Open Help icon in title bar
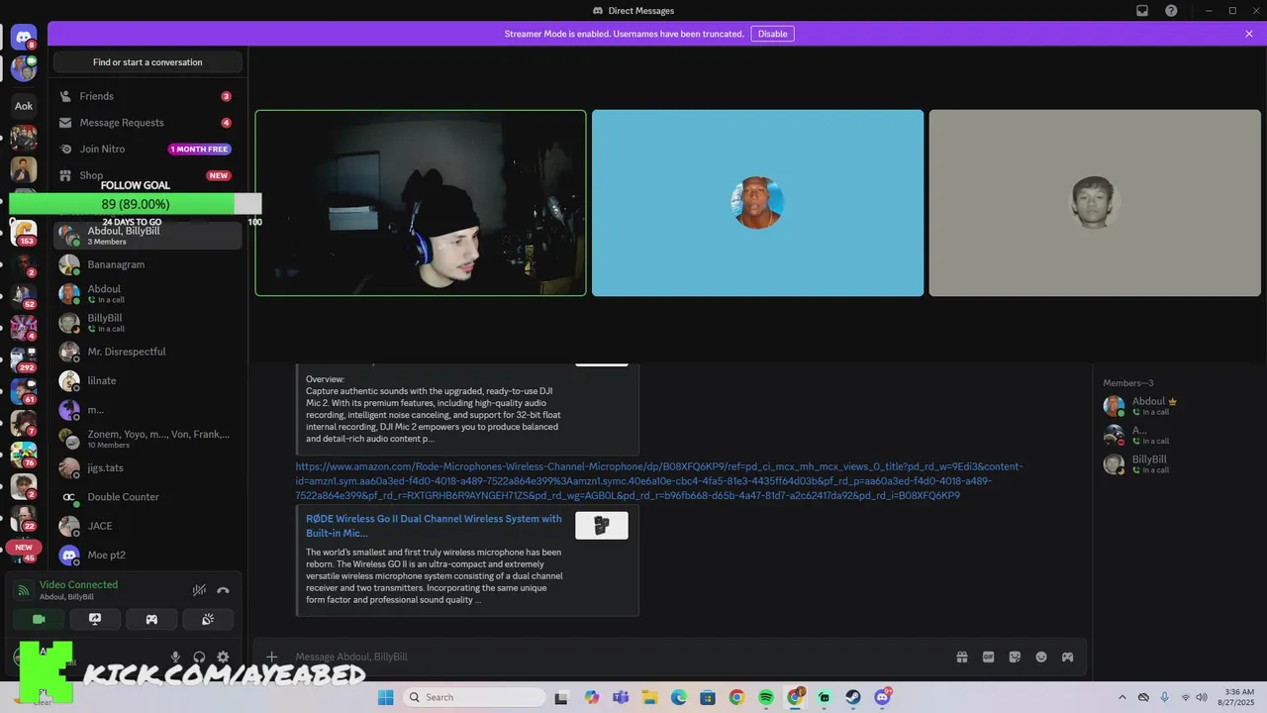The image size is (1267, 713). (1171, 11)
